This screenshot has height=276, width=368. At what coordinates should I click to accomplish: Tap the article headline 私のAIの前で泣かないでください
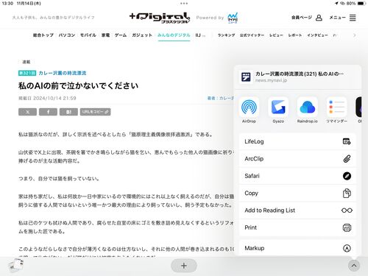(79, 85)
